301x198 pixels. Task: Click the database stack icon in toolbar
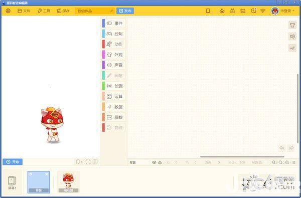[243, 11]
